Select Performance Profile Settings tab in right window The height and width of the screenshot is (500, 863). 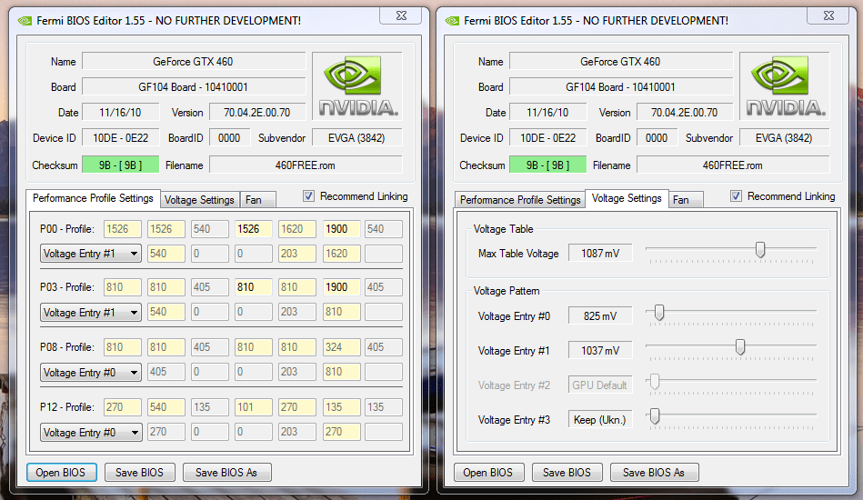[520, 200]
